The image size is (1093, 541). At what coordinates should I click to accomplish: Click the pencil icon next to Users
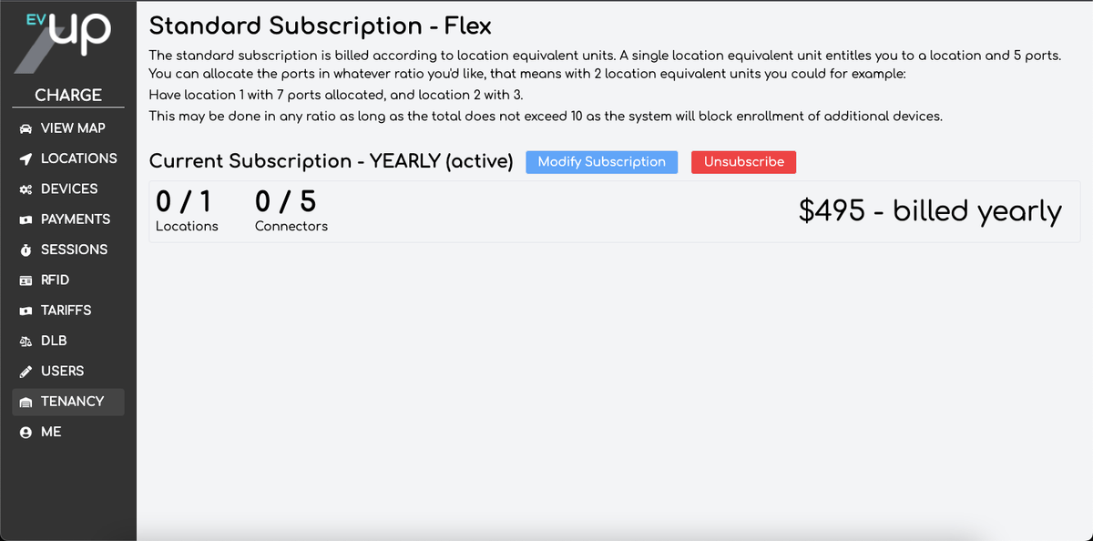pos(26,372)
